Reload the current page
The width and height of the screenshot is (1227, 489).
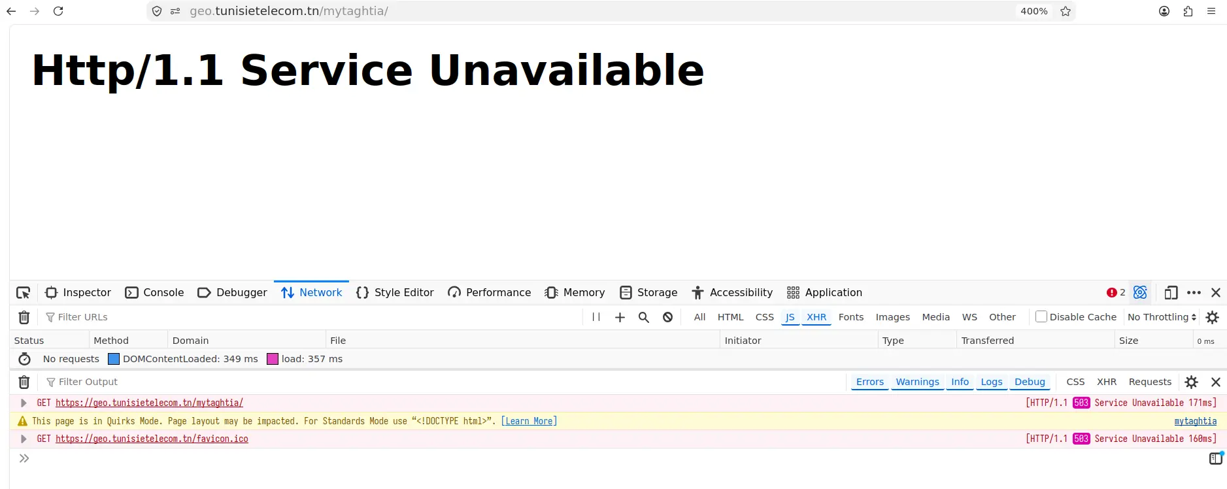coord(58,11)
